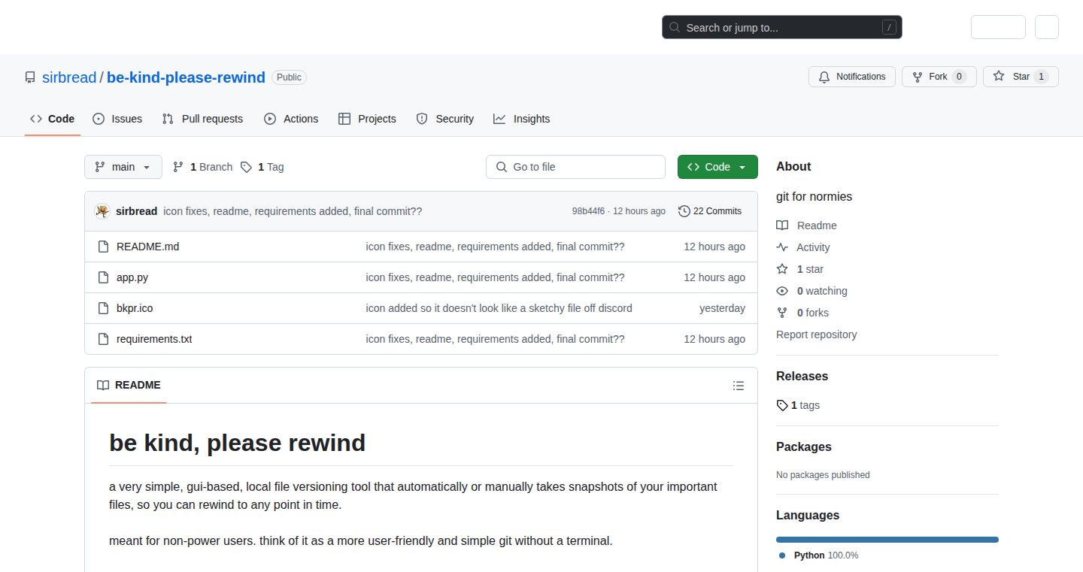Open the be-kind-please-rewind repo link
1083x572 pixels.
[x=186, y=77]
